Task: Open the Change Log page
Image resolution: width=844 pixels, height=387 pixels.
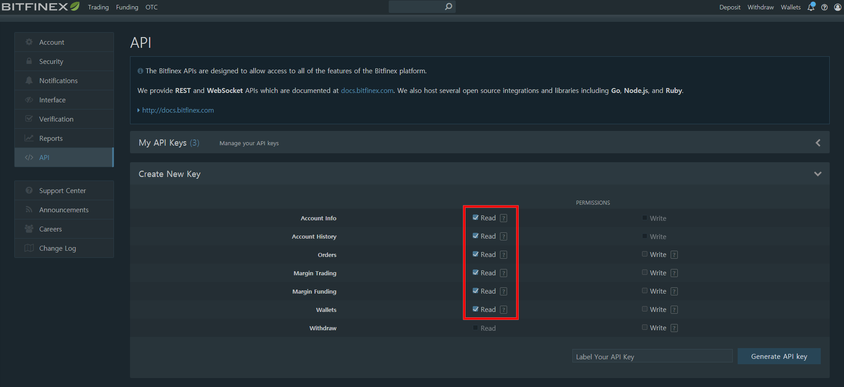Action: click(64, 248)
